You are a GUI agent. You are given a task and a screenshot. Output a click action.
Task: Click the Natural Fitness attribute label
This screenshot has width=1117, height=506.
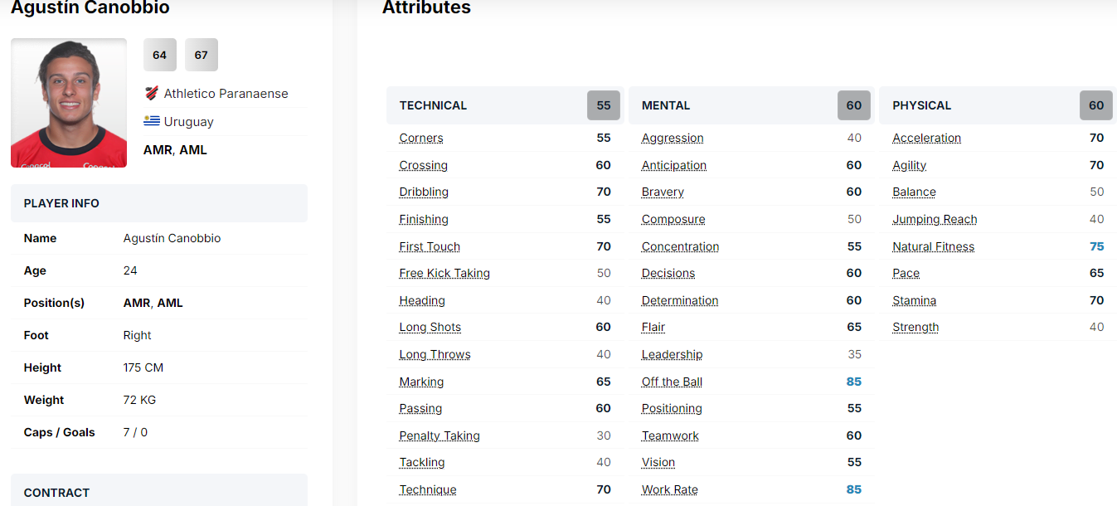pos(933,246)
